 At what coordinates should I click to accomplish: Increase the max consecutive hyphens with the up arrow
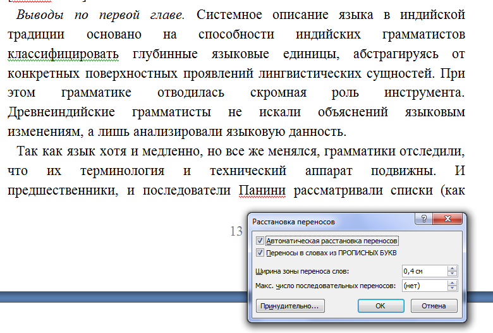click(452, 283)
